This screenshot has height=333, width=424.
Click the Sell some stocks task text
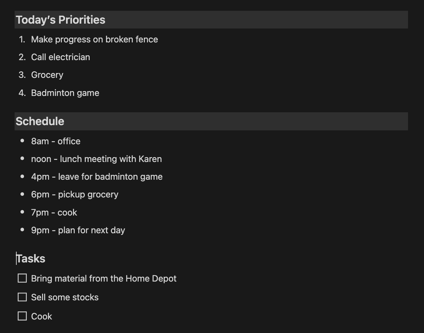tap(65, 297)
